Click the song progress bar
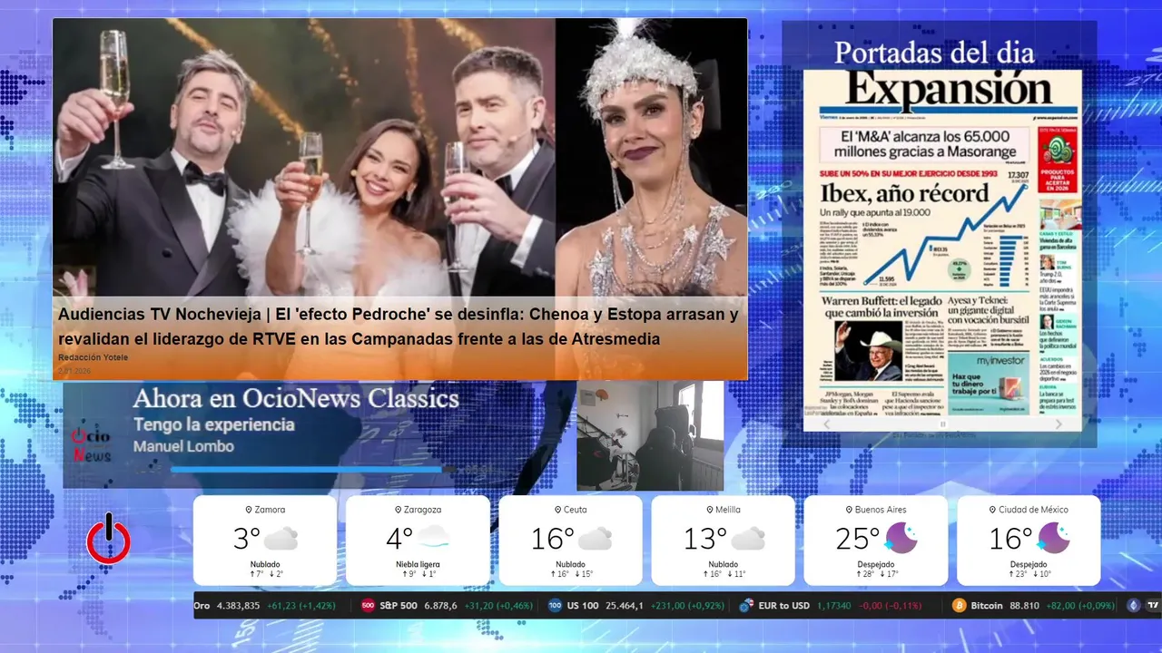The width and height of the screenshot is (1162, 653). point(311,470)
